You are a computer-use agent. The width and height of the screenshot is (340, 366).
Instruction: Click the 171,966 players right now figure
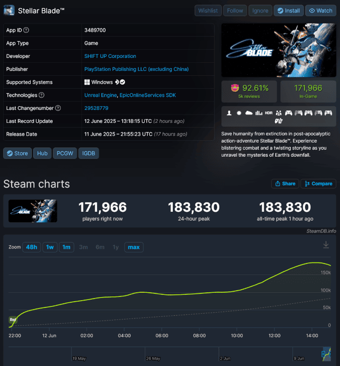click(x=102, y=207)
